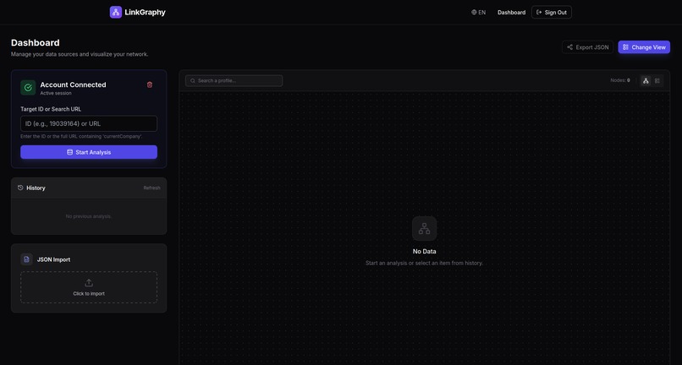This screenshot has width=682, height=365.
Task: Focus the Target ID or Search URL field
Action: click(x=89, y=123)
